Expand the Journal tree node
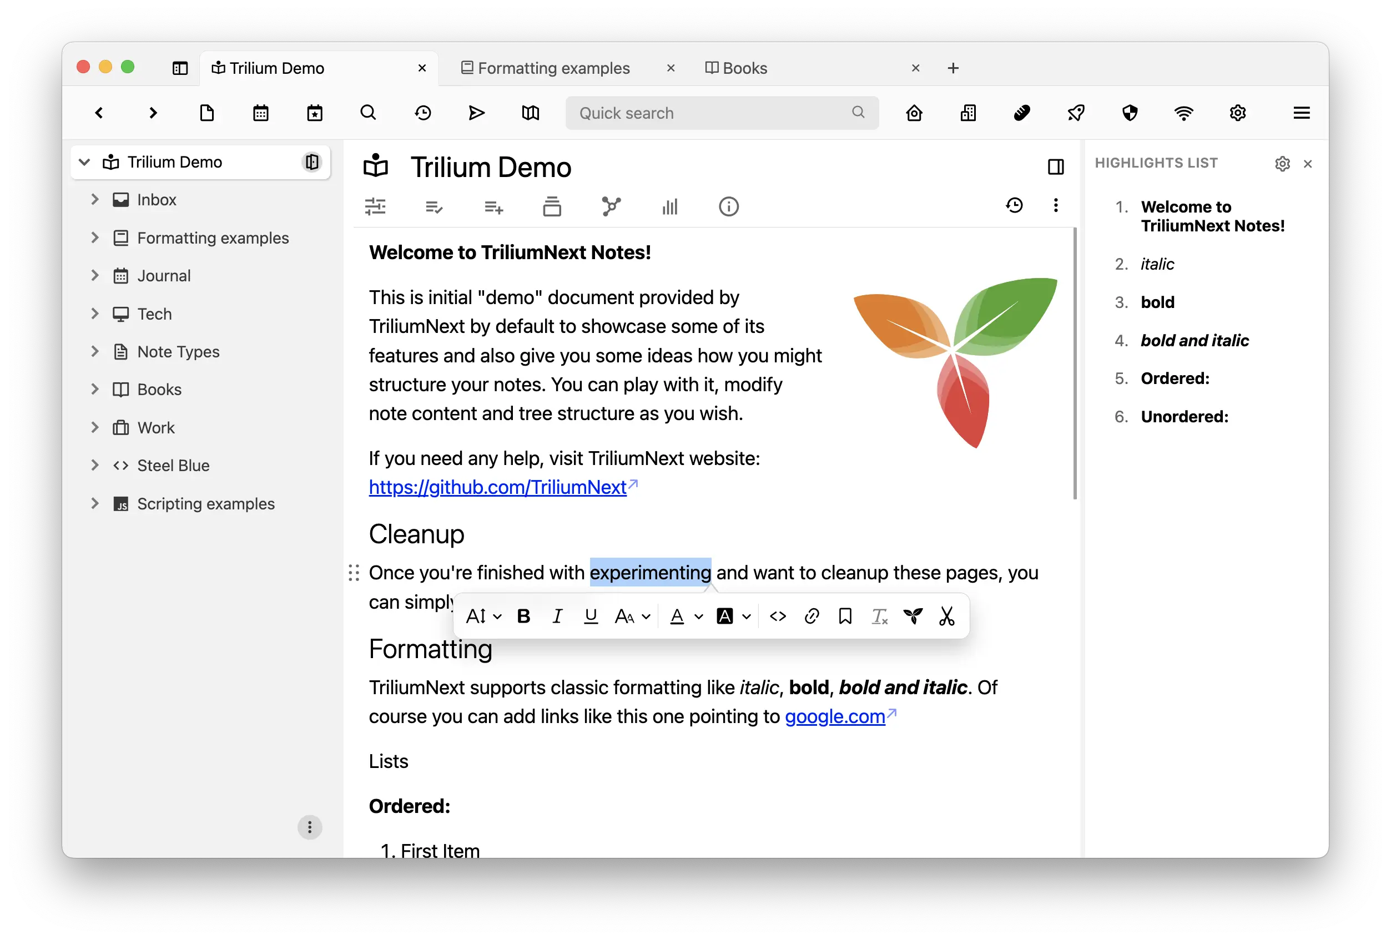The height and width of the screenshot is (940, 1391). click(x=94, y=275)
